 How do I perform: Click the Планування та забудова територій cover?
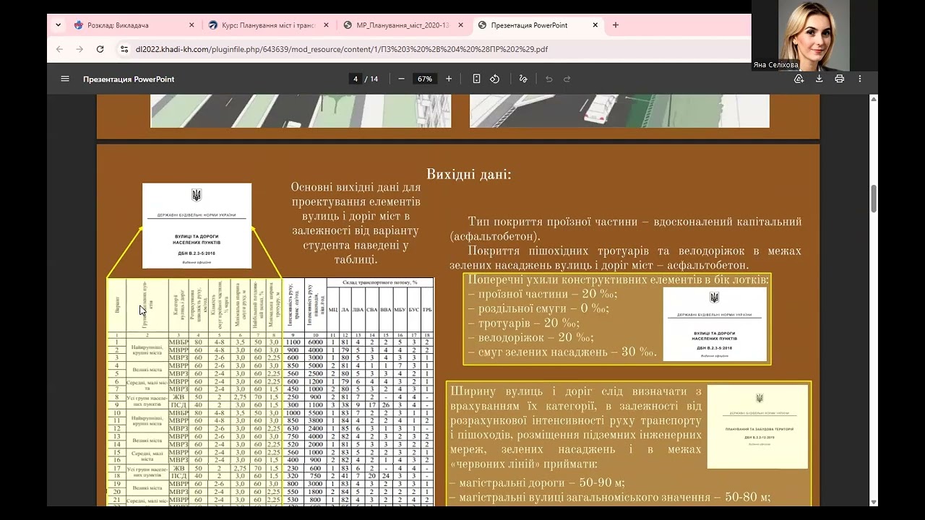point(757,426)
